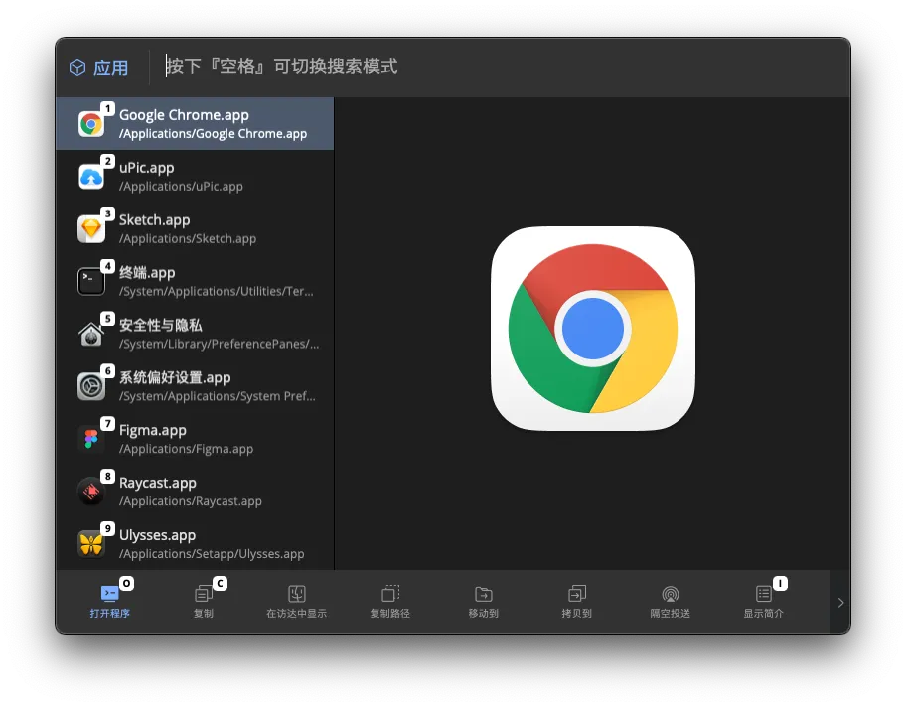
Task: Click the Google Chrome app icon in list
Action: pos(91,124)
